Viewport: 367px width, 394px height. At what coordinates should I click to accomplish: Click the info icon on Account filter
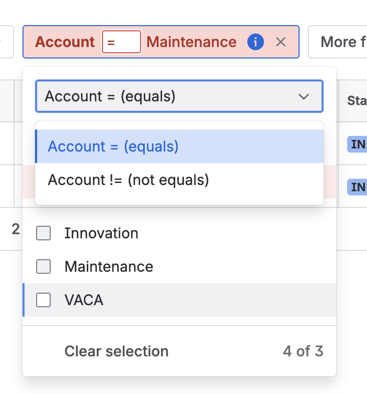click(256, 42)
